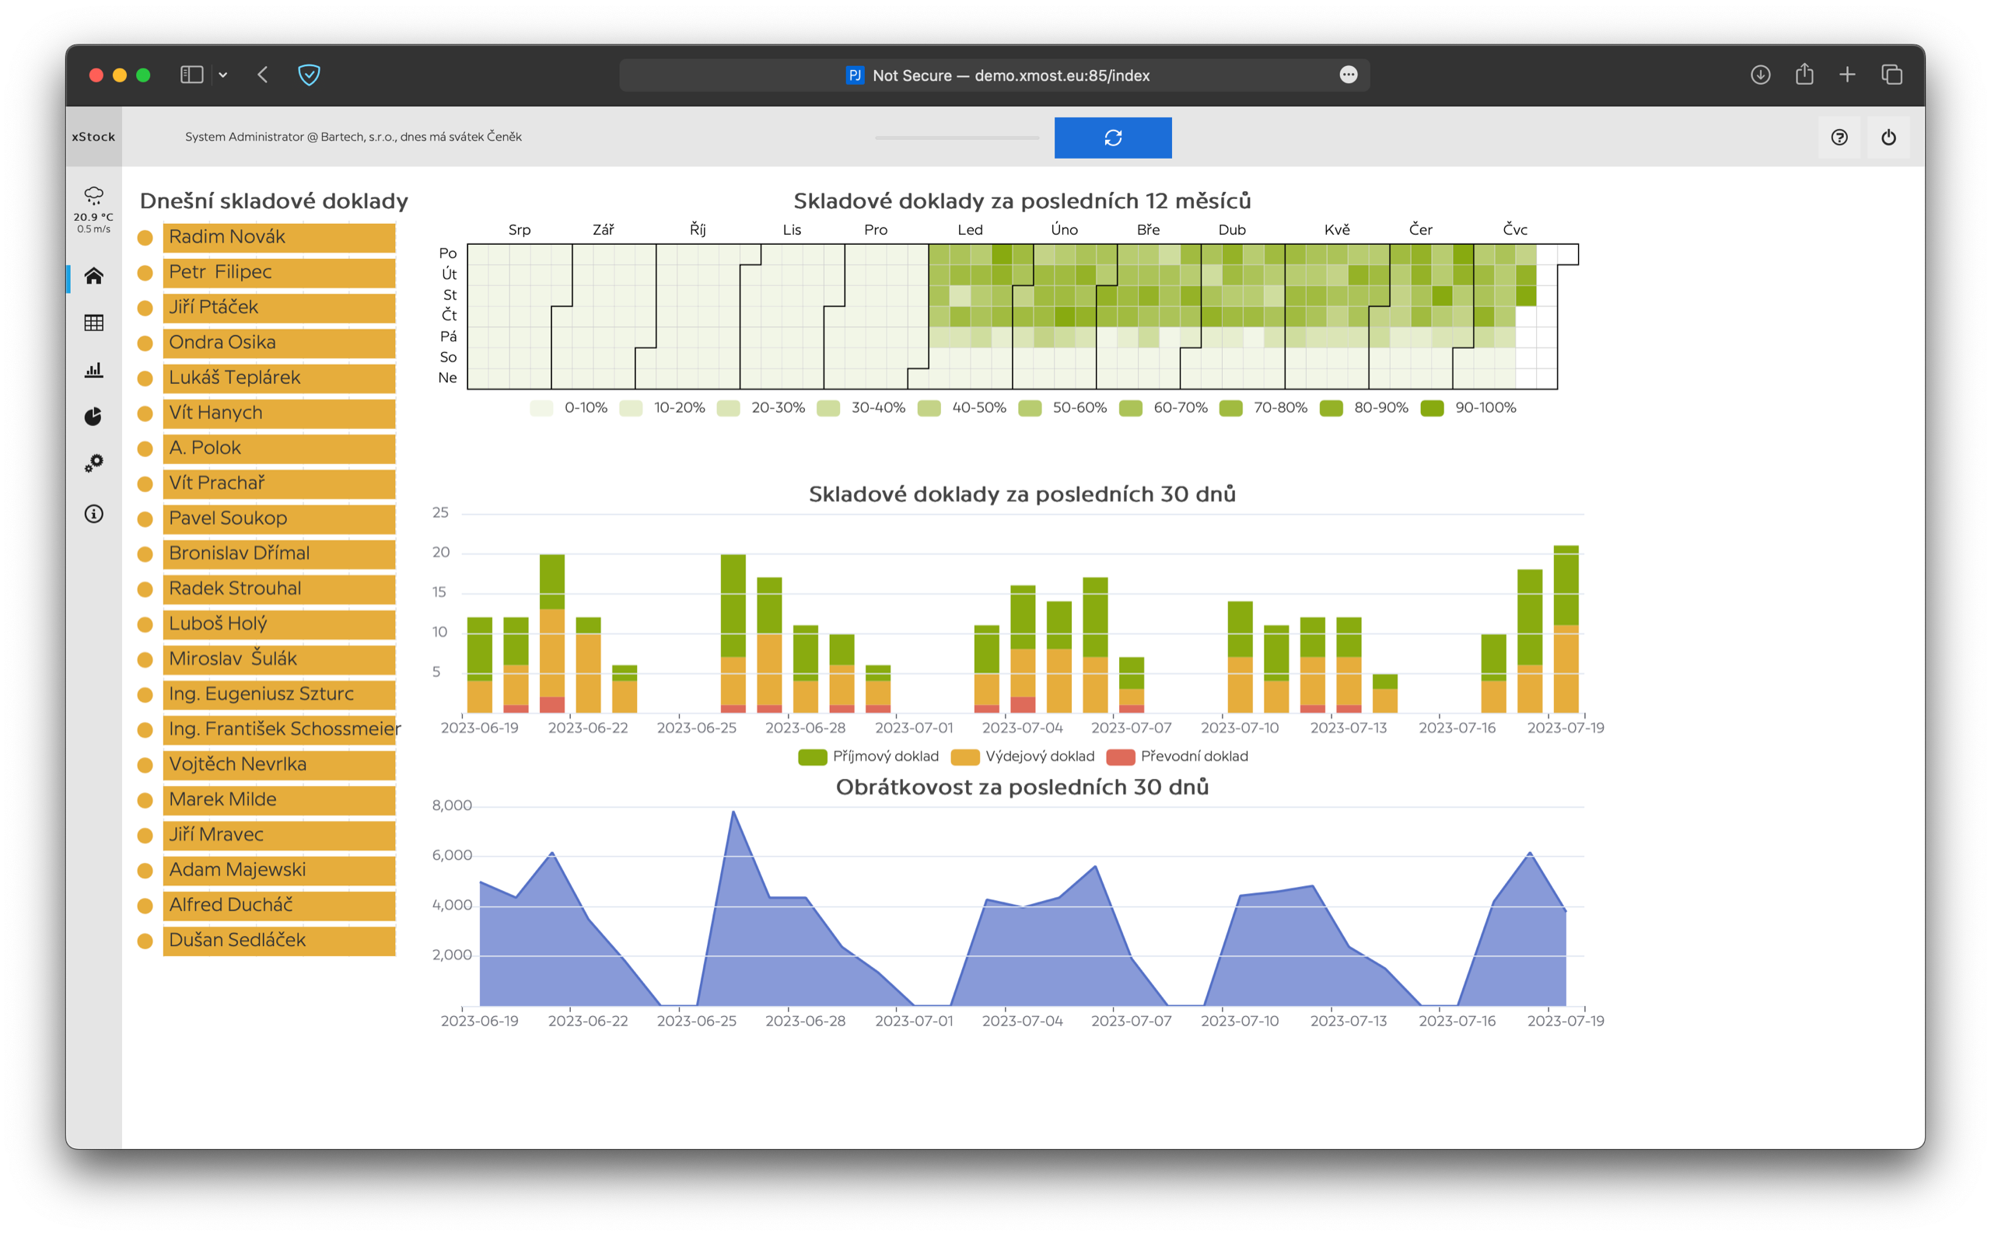Viewport: 1991px width, 1236px height.
Task: Select the Petr Filipec document row
Action: point(279,272)
